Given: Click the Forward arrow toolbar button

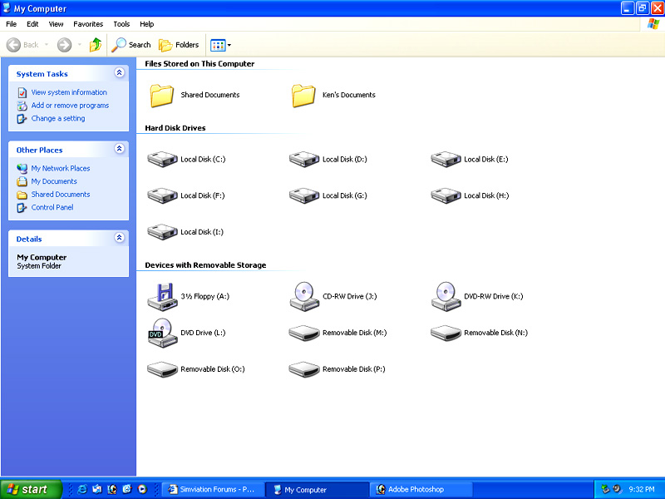Looking at the screenshot, I should 65,45.
